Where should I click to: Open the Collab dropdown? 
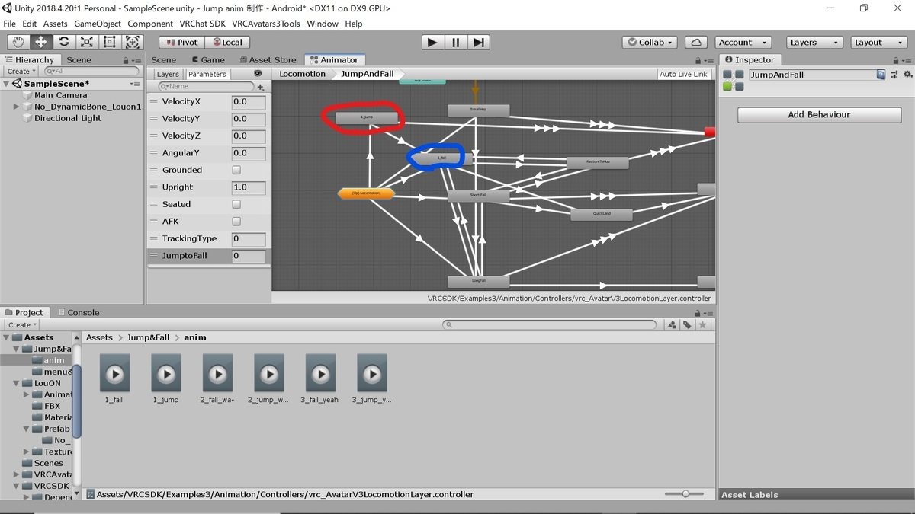click(x=651, y=43)
